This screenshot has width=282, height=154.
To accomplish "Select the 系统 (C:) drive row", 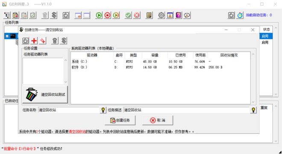I will point(160,62).
